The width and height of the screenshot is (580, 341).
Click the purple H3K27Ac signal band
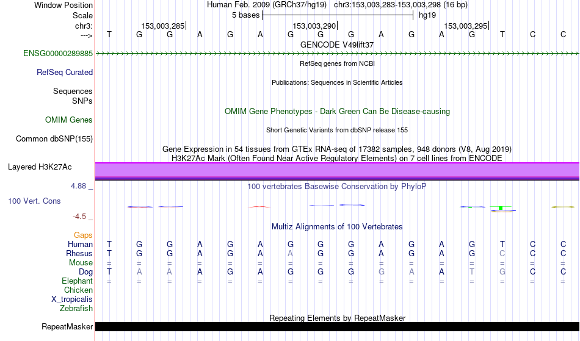click(x=338, y=171)
